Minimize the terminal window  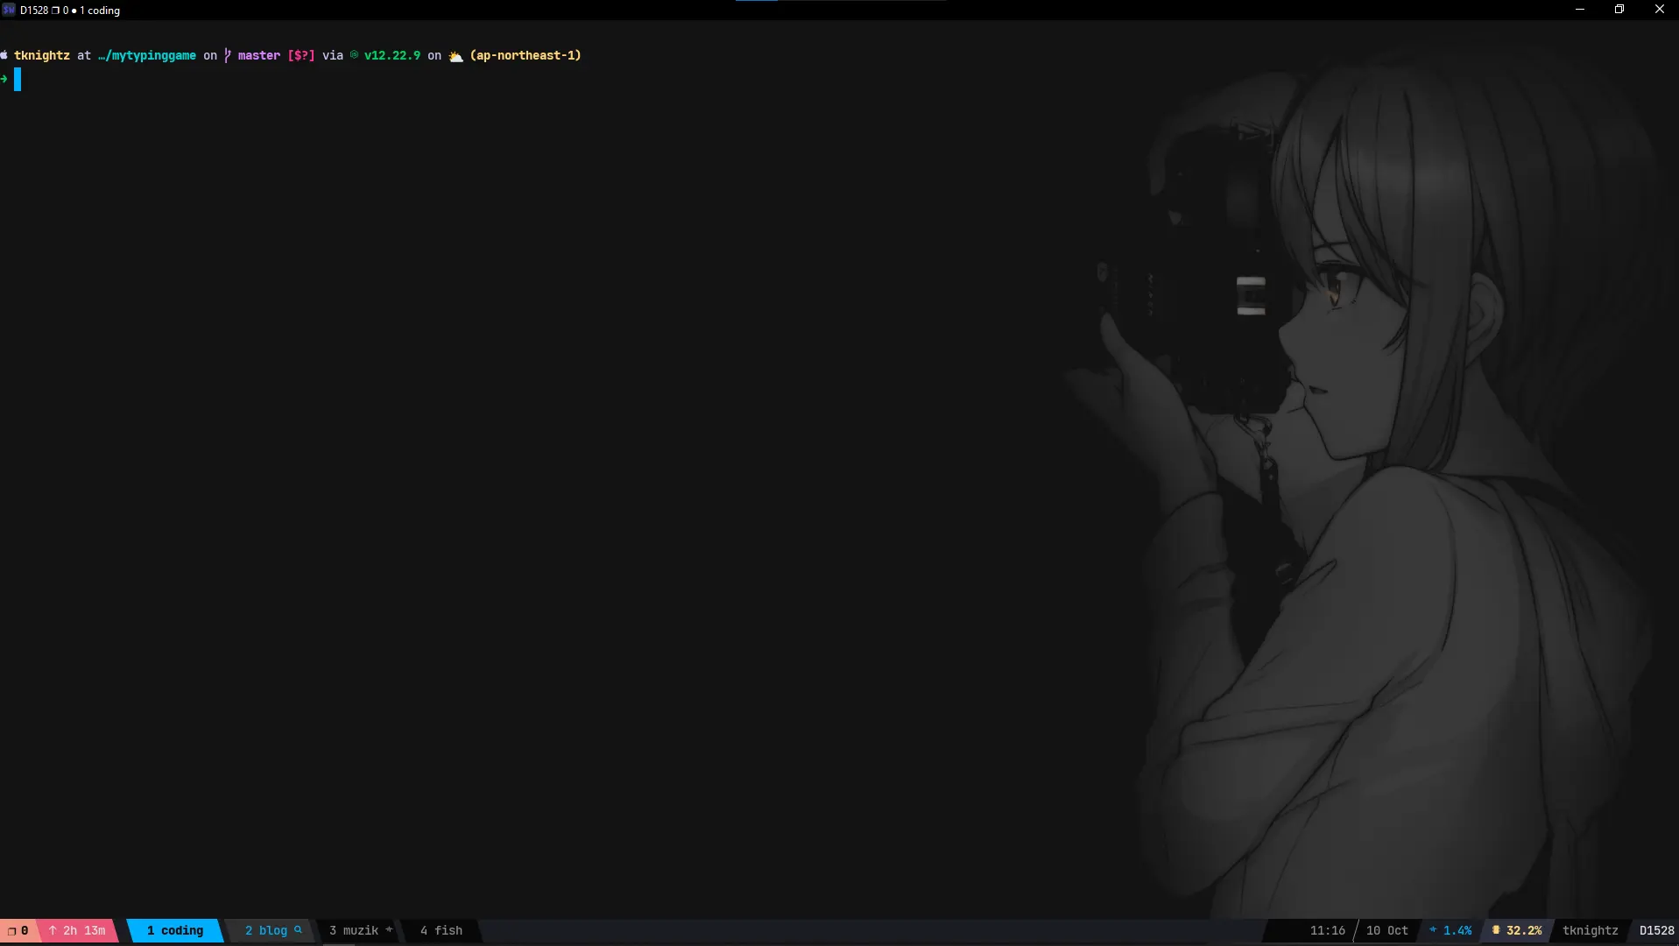1580,10
